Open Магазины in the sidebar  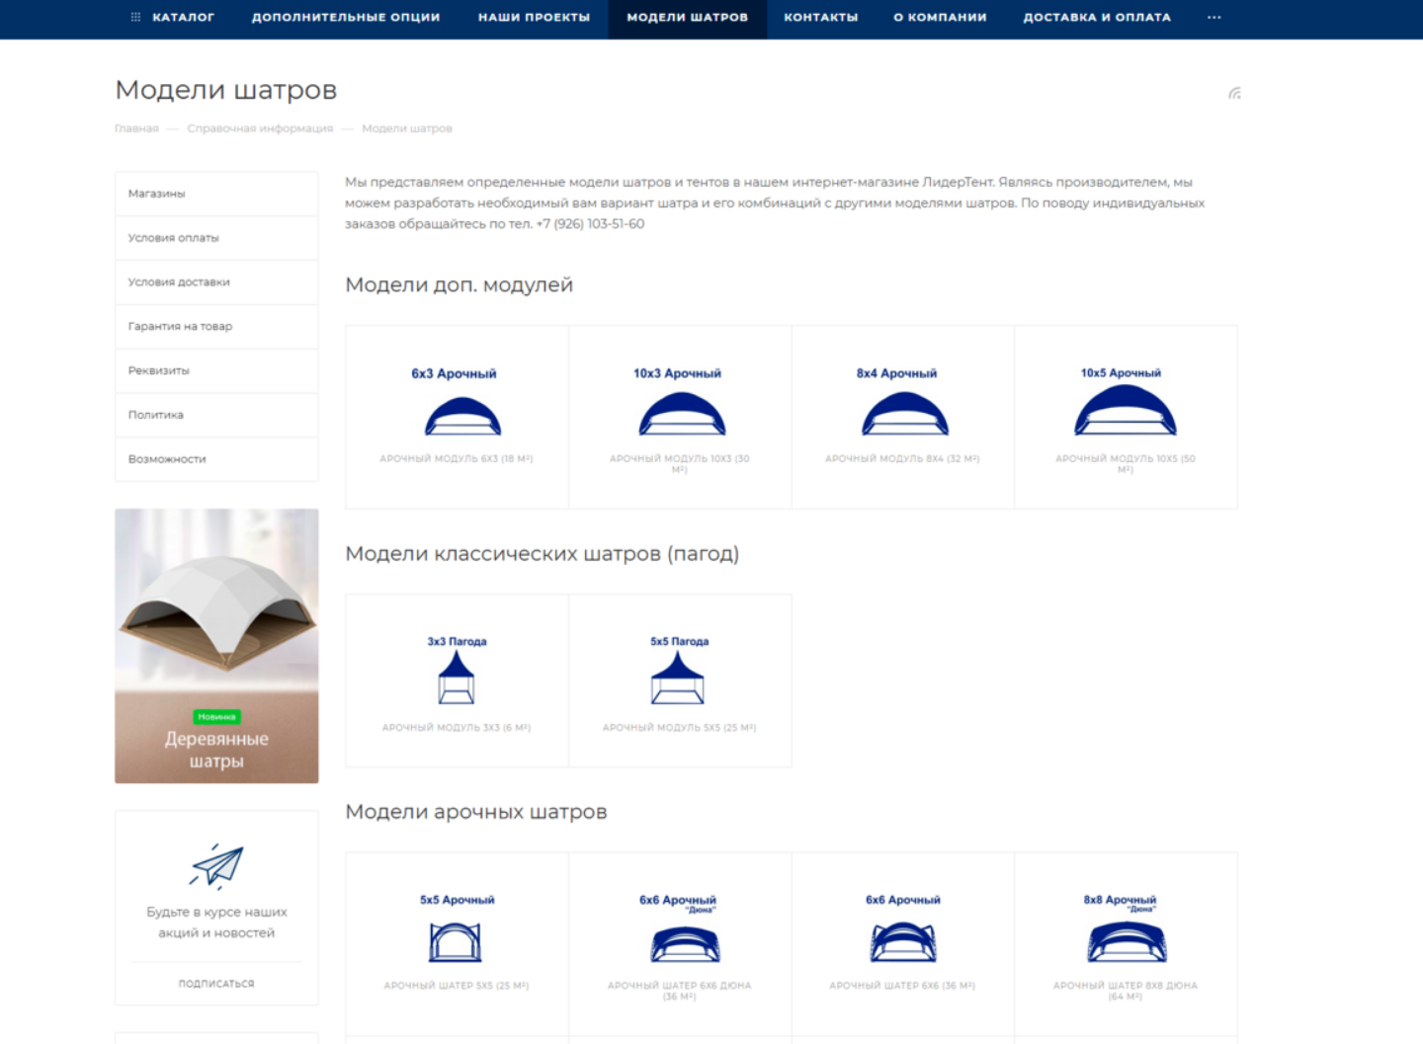click(x=216, y=194)
